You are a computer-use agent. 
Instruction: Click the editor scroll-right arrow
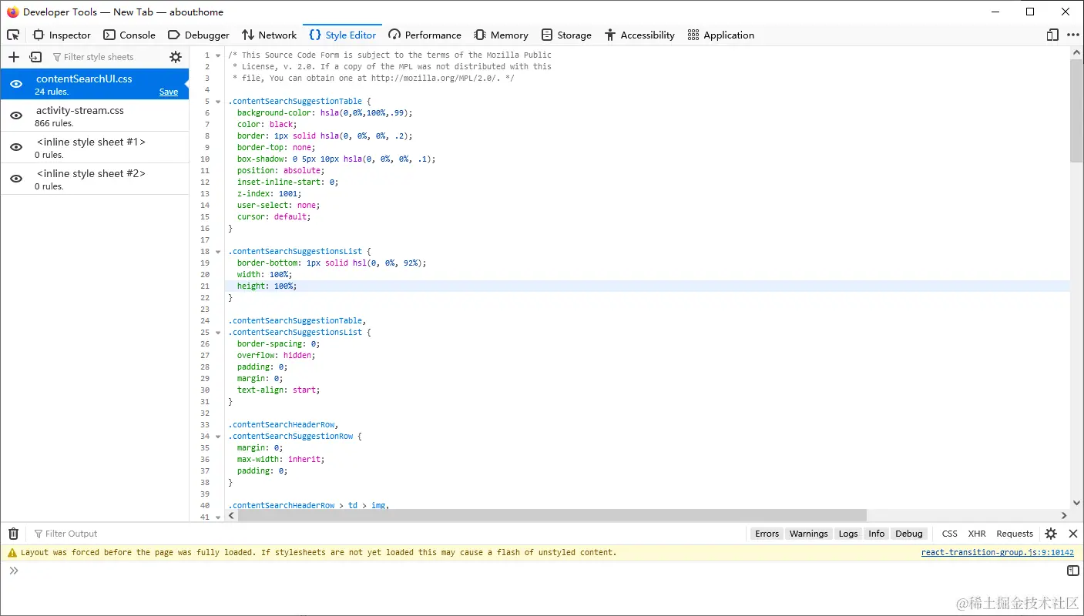(x=1064, y=515)
